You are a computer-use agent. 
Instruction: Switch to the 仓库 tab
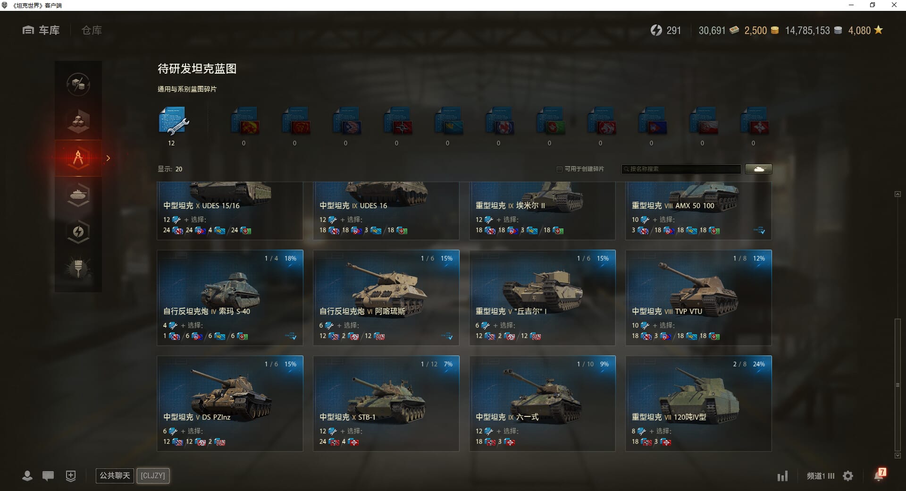tap(92, 30)
